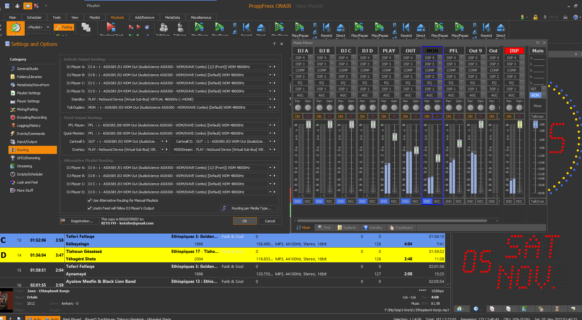Select Encoding/Recording in the category list

coord(32,117)
